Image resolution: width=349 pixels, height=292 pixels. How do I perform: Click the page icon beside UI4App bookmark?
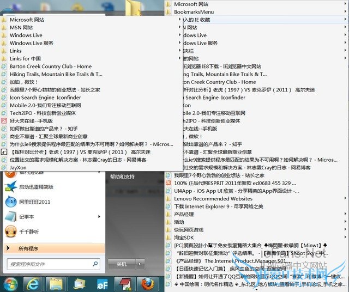coord(169,191)
